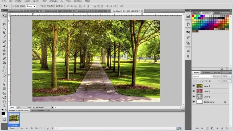Select the Brush tool
The height and width of the screenshot is (131, 233).
click(4, 46)
